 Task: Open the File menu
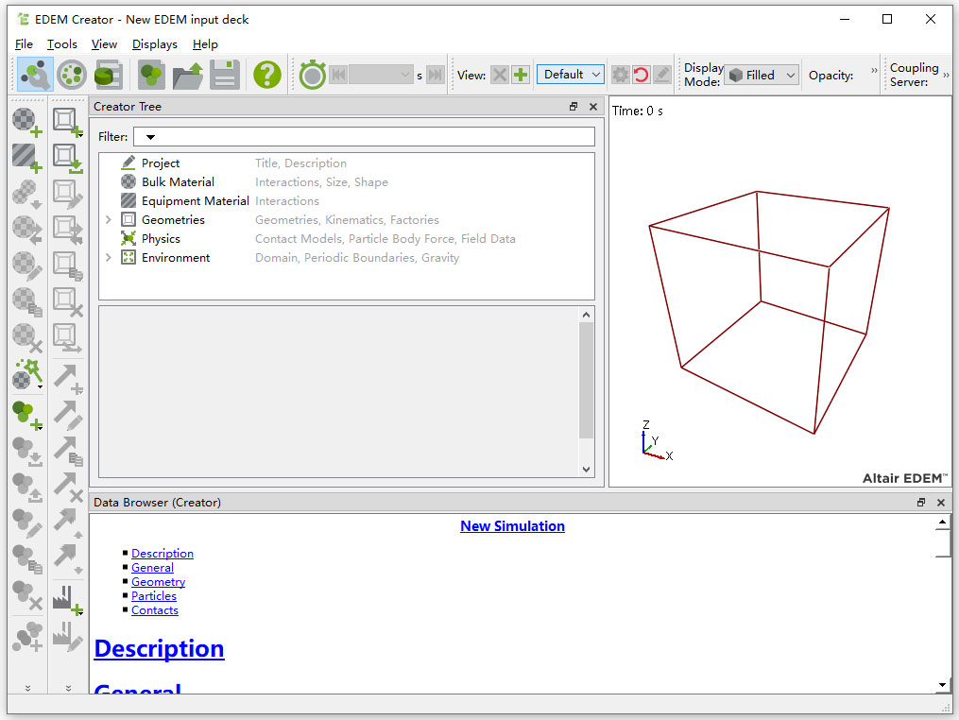click(x=24, y=44)
